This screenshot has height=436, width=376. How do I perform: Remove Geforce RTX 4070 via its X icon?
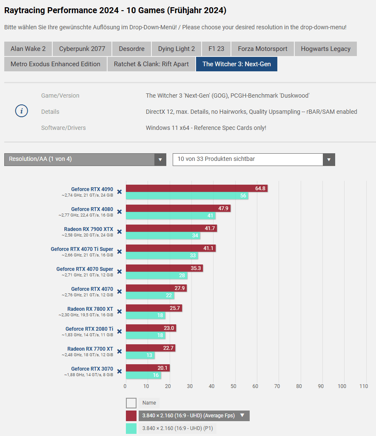pos(120,292)
